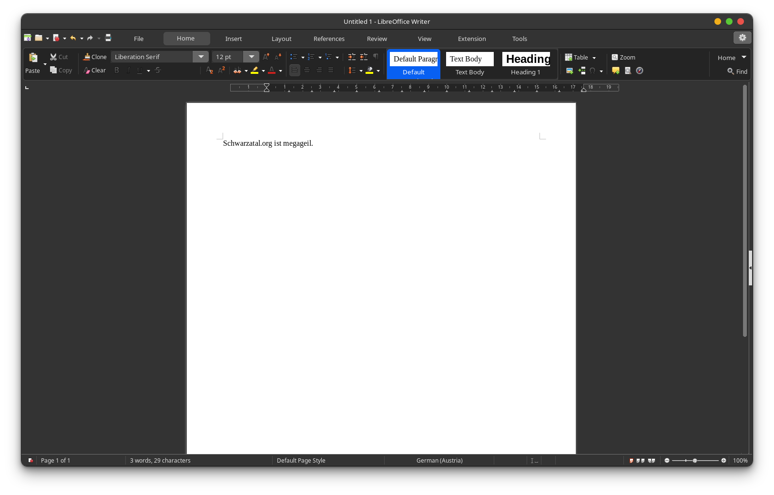Click the Insert Image icon
The width and height of the screenshot is (774, 495).
(x=570, y=71)
